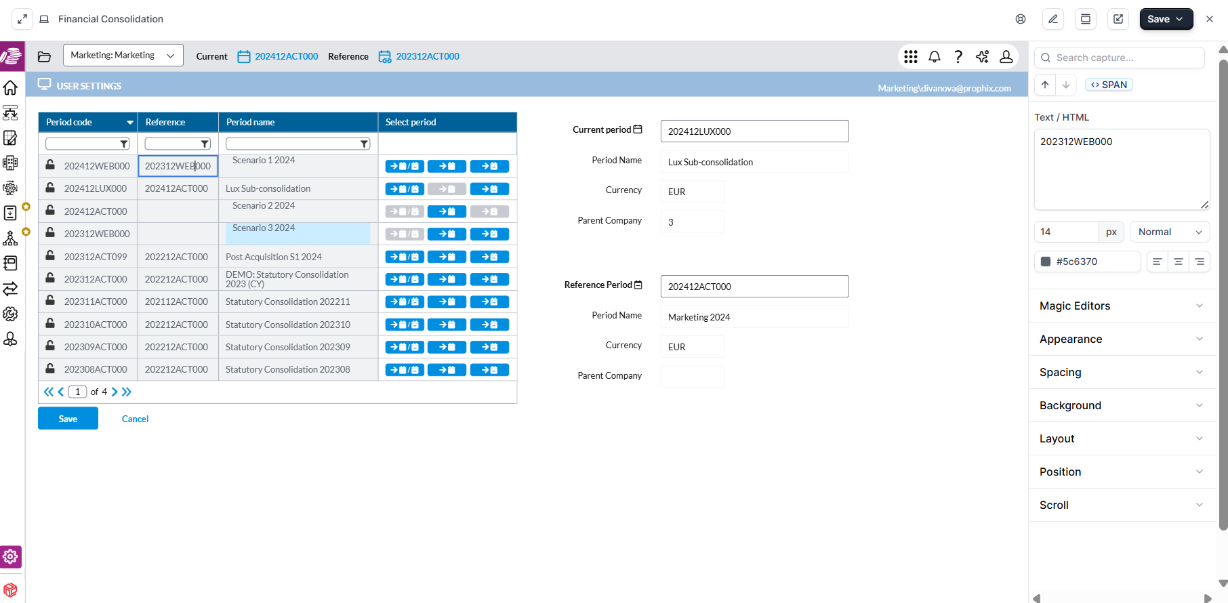This screenshot has height=603, width=1228.
Task: Open the apps grid menu icon
Action: 911,57
